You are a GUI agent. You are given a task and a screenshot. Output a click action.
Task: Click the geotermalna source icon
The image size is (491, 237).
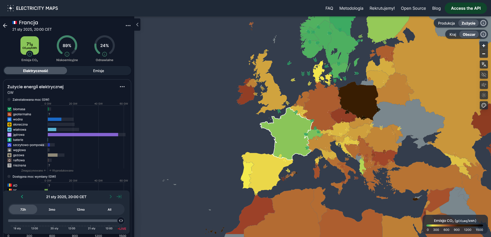click(x=9, y=114)
